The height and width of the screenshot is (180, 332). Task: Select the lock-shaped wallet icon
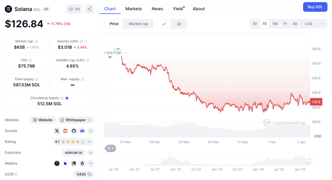point(82,163)
